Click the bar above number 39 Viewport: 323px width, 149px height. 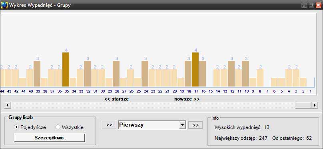pyautogui.click(x=37, y=74)
